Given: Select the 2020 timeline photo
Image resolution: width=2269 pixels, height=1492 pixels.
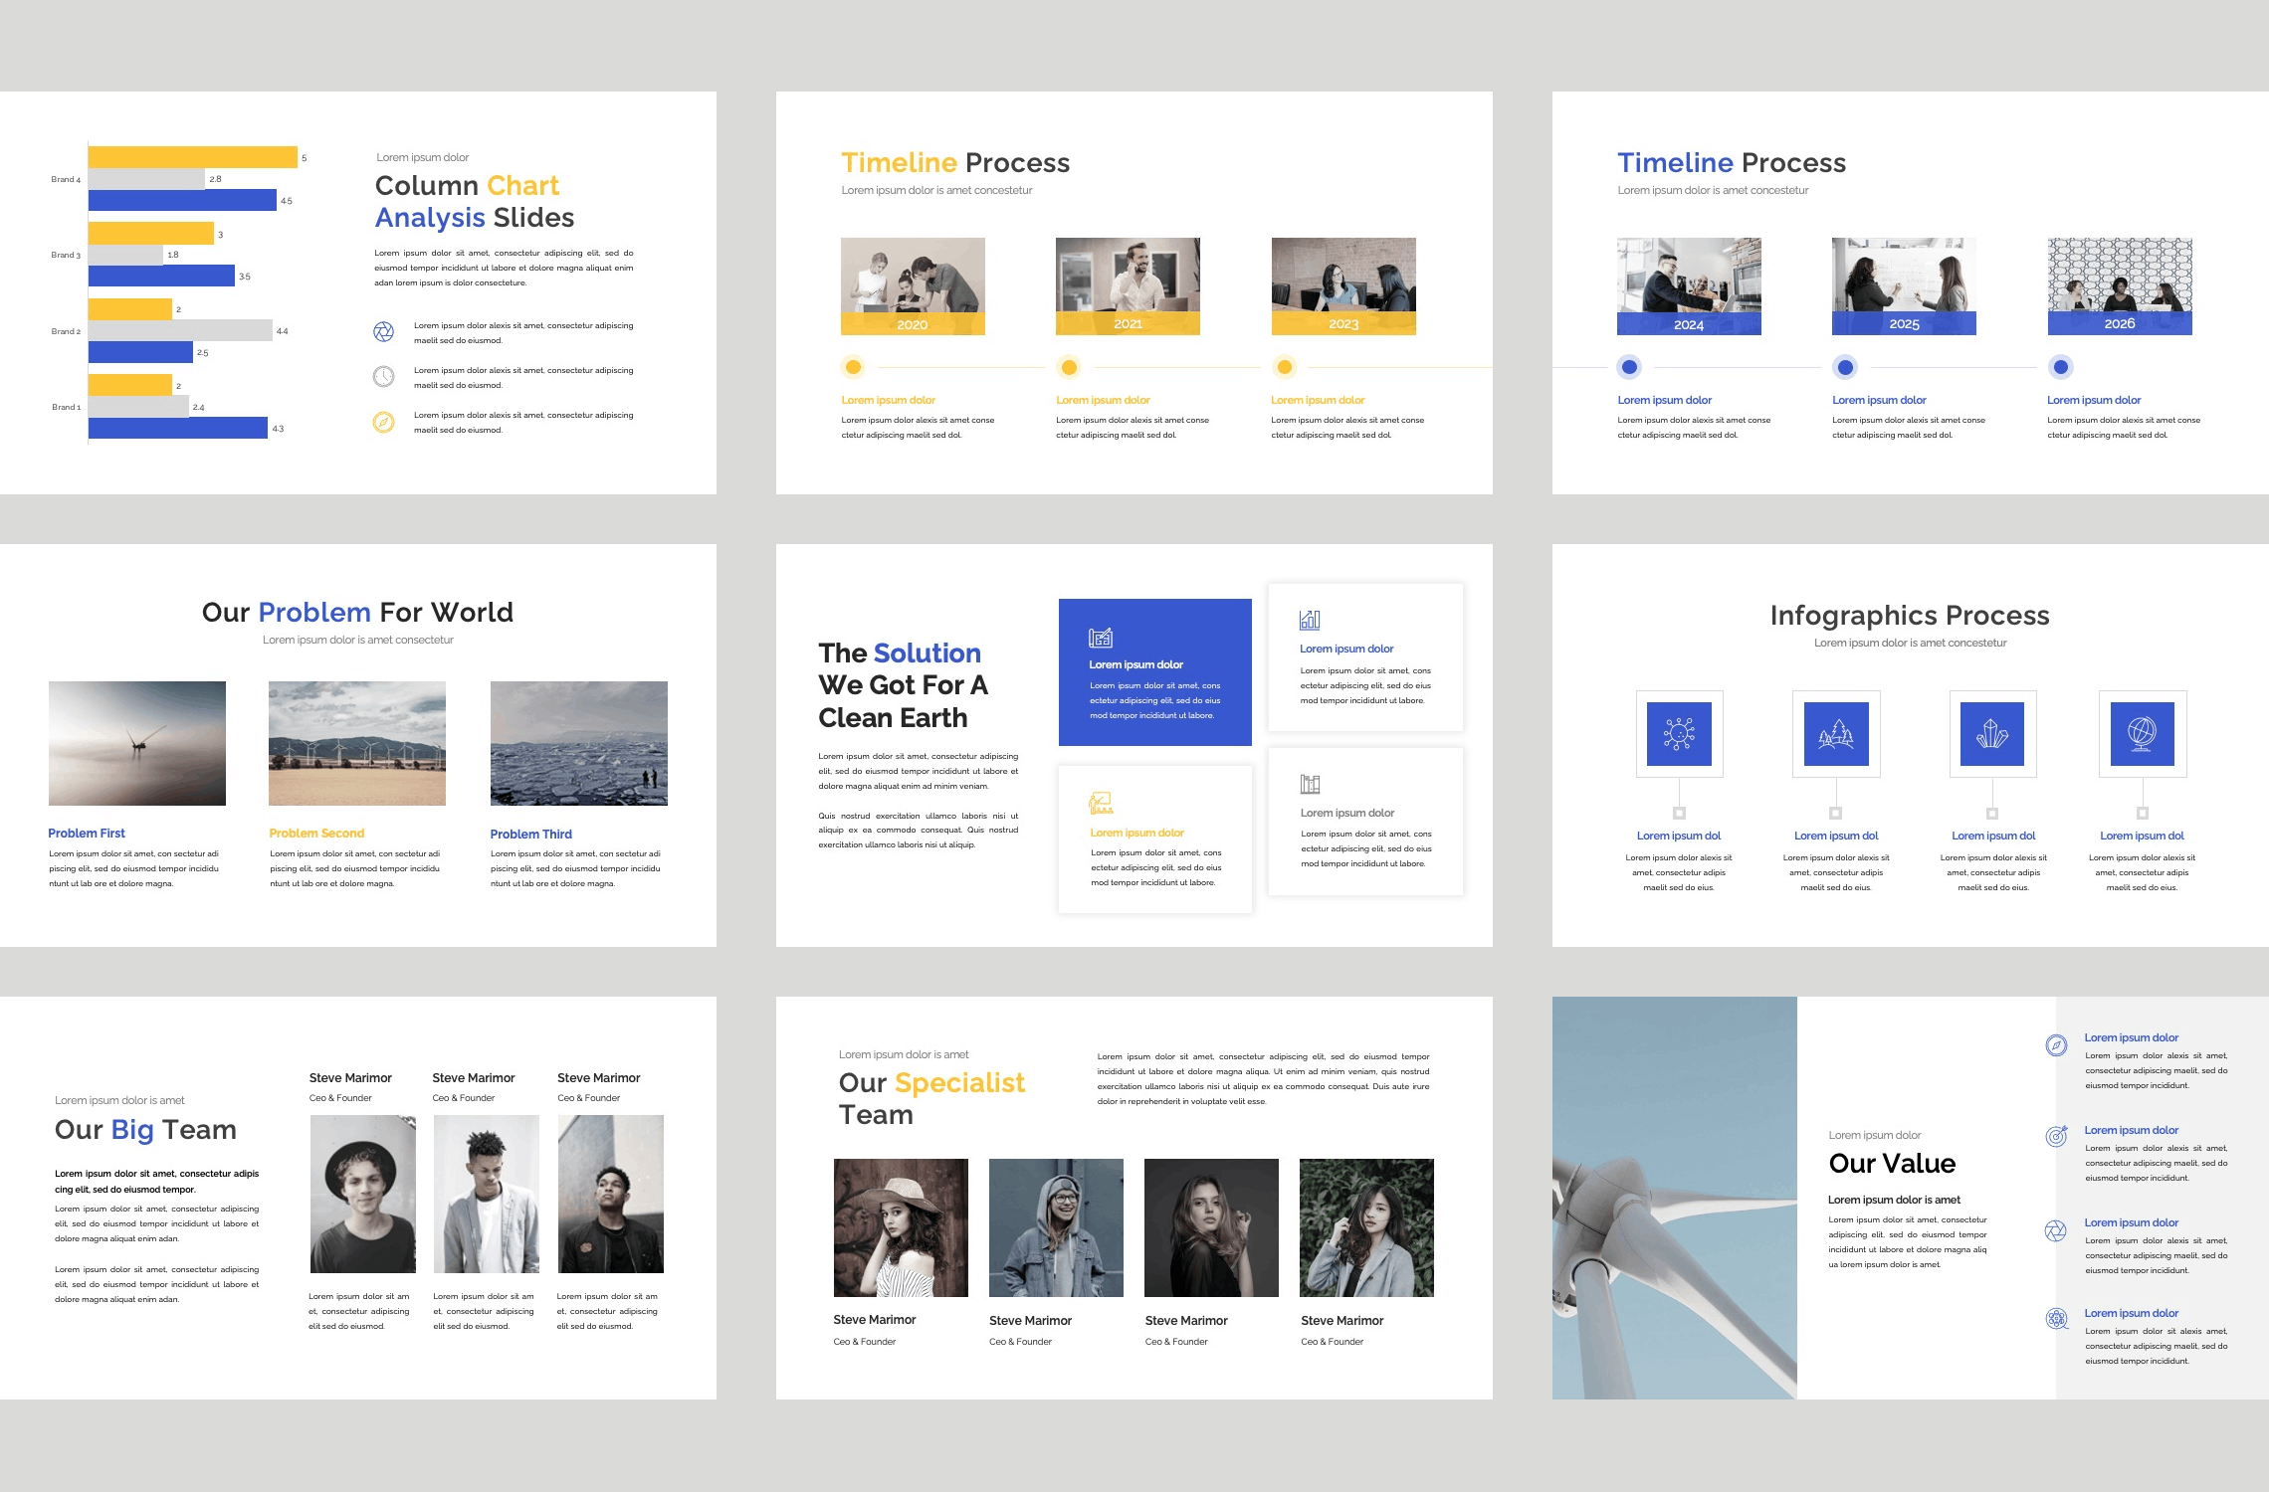Looking at the screenshot, I should (x=913, y=285).
